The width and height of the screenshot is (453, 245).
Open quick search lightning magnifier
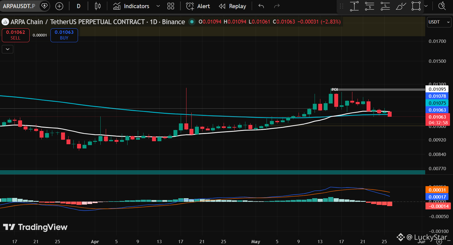coord(442,5)
